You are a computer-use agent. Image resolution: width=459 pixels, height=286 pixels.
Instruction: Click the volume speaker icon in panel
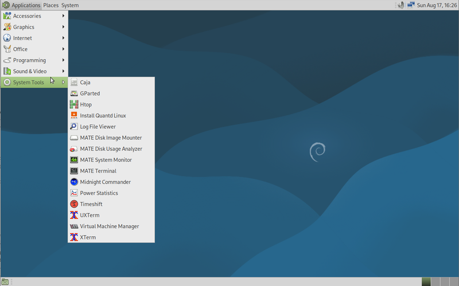pyautogui.click(x=400, y=5)
